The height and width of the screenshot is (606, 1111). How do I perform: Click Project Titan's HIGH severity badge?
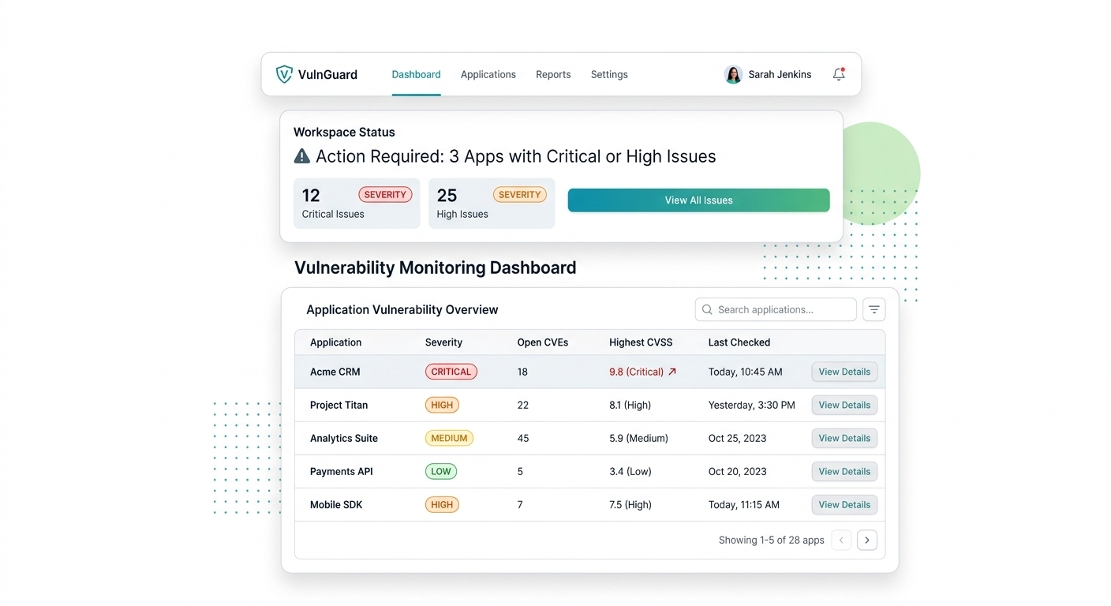pyautogui.click(x=442, y=405)
